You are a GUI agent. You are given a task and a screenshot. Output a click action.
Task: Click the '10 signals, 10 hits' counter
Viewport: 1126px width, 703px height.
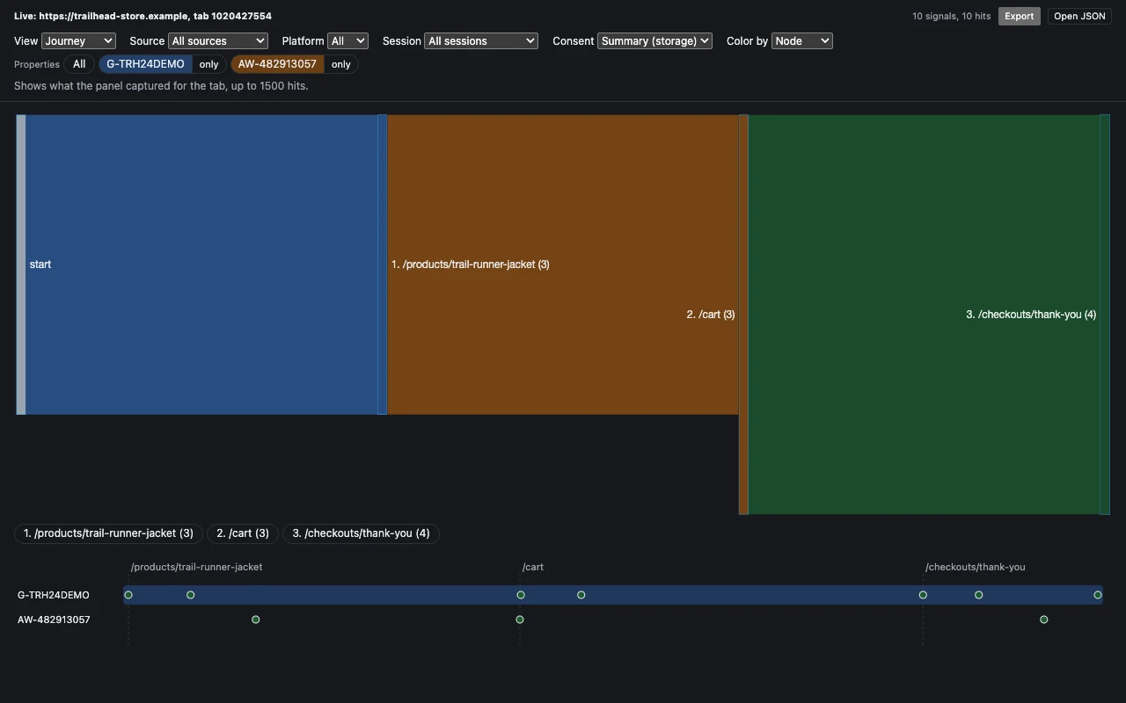[951, 16]
